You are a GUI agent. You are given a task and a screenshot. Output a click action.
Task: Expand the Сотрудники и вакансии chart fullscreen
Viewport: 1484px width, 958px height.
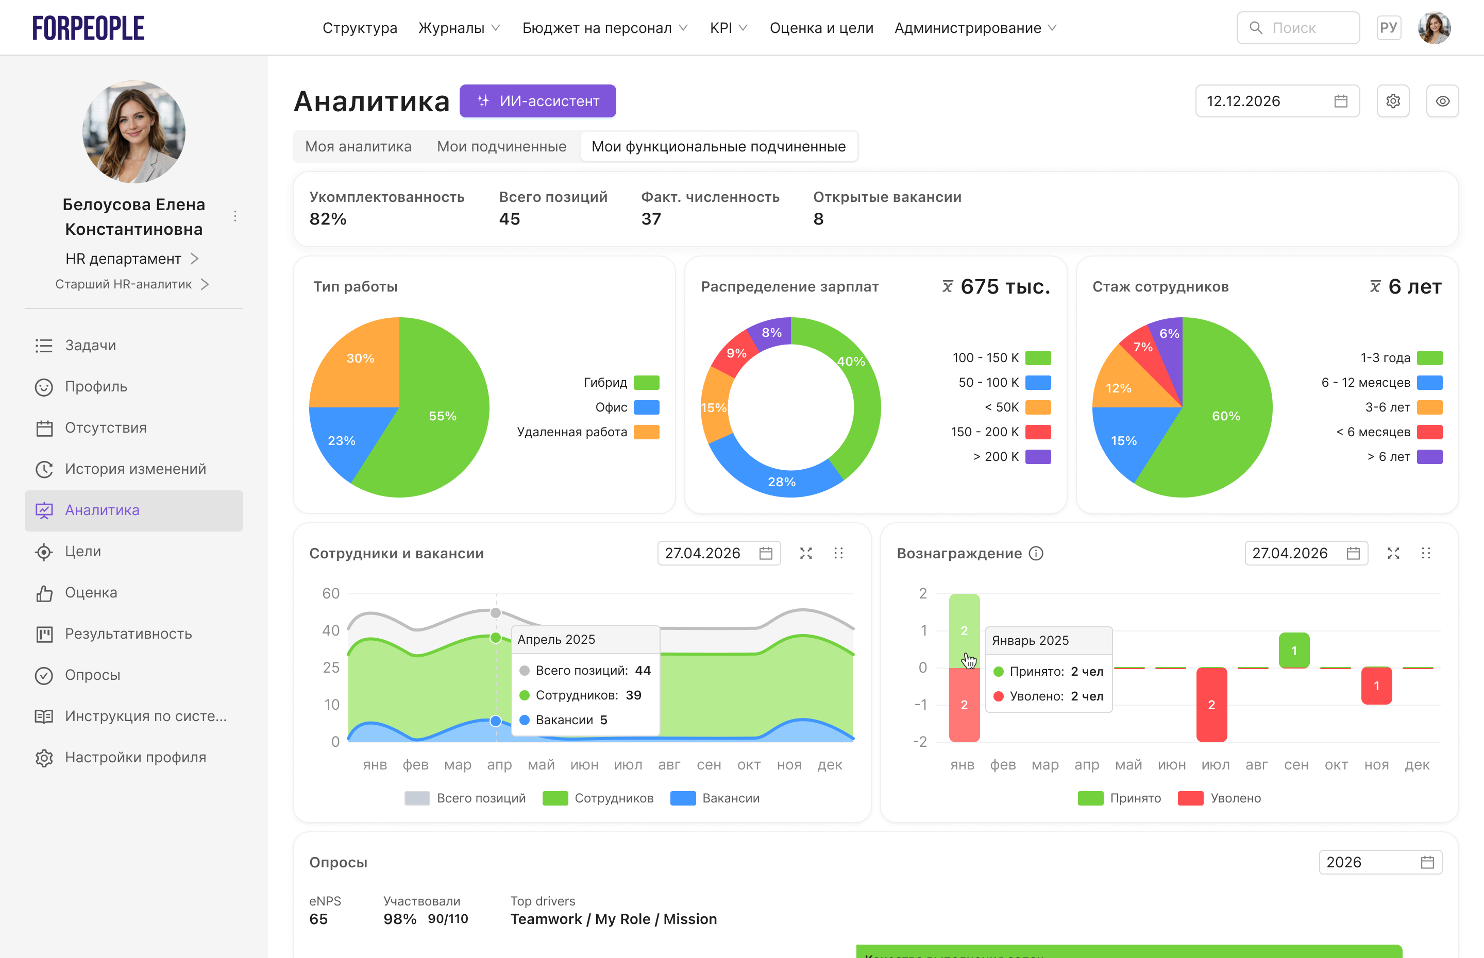click(806, 553)
